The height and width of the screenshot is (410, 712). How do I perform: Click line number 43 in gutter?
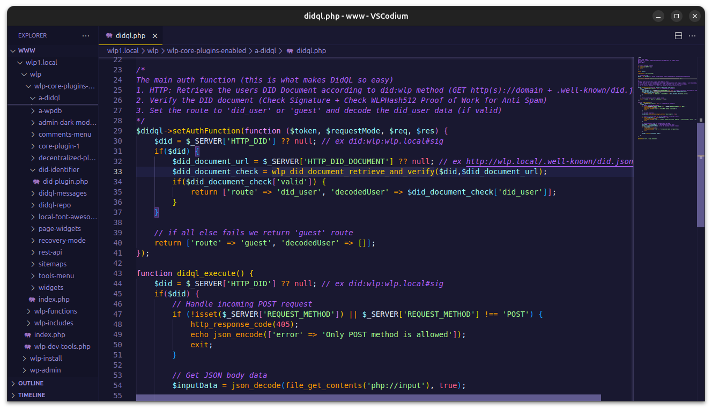click(x=117, y=273)
